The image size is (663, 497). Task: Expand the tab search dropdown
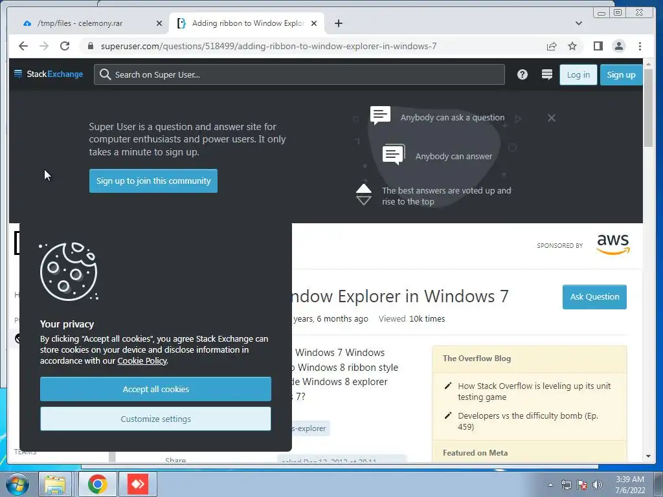[579, 23]
